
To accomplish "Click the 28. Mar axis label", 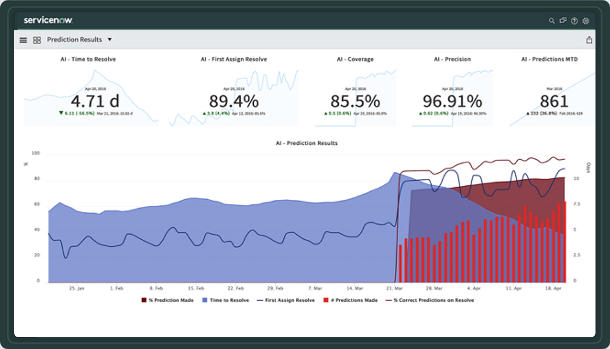I will pos(434,288).
